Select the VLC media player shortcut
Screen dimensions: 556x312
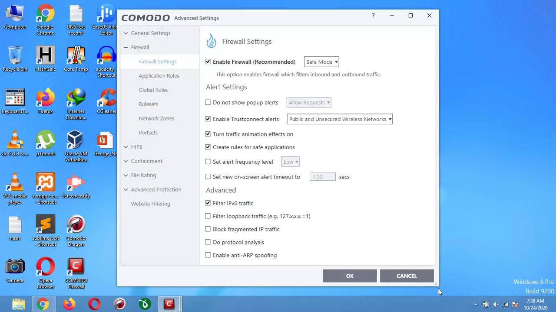[x=15, y=189]
